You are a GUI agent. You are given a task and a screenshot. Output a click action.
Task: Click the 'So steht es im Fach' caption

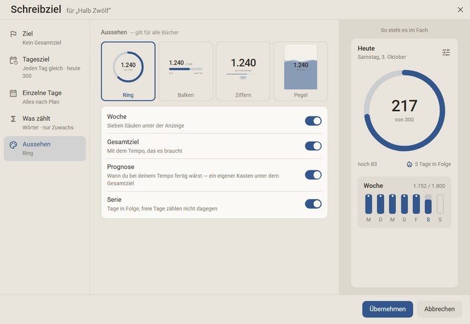[x=404, y=31]
